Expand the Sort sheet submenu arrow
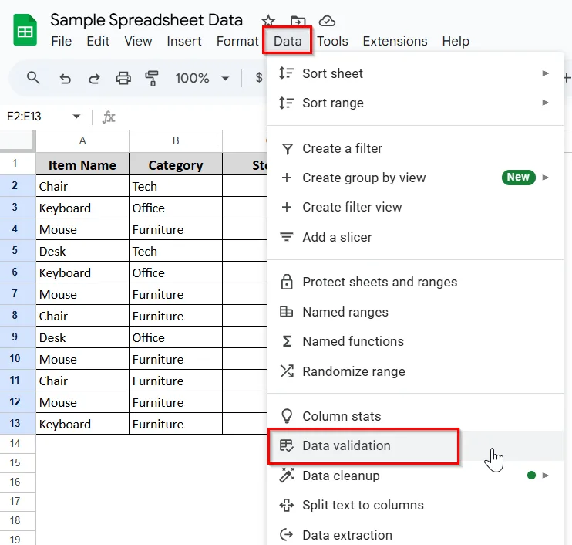The image size is (572, 545). click(x=545, y=73)
